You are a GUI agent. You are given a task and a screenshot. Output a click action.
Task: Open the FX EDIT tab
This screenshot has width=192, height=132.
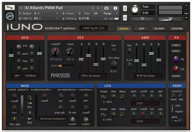[x=159, y=29]
